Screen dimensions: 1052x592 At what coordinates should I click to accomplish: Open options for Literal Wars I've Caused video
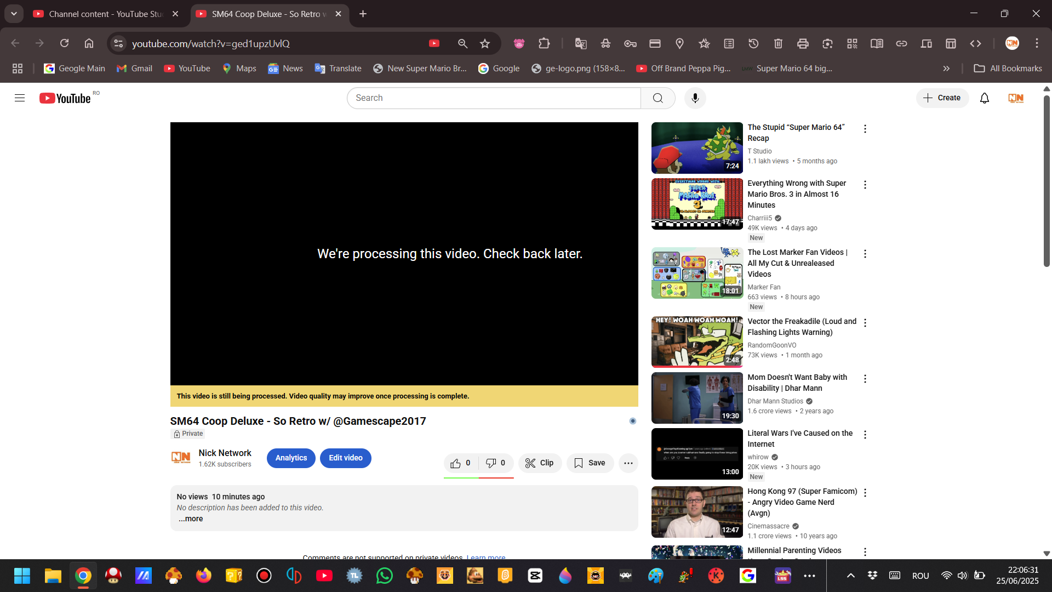click(865, 435)
